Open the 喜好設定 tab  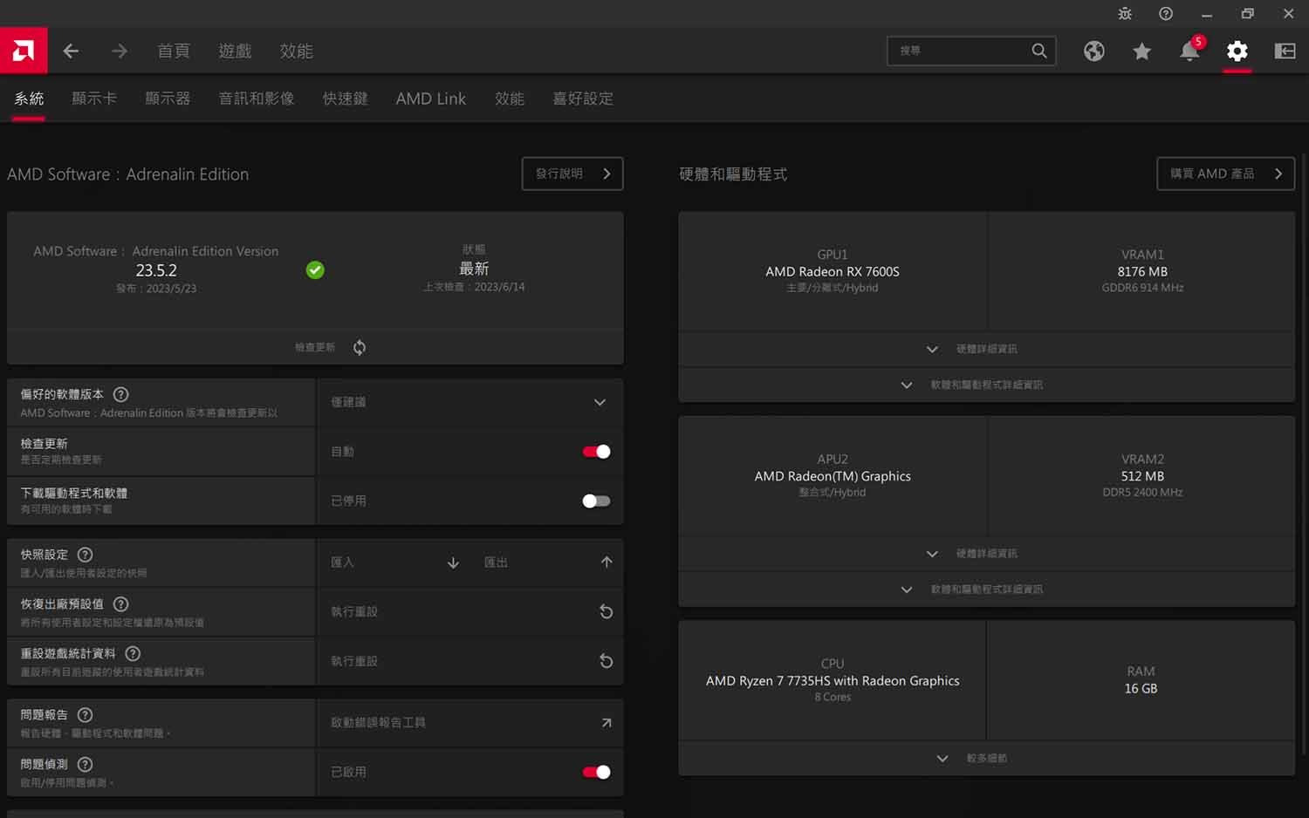point(583,99)
